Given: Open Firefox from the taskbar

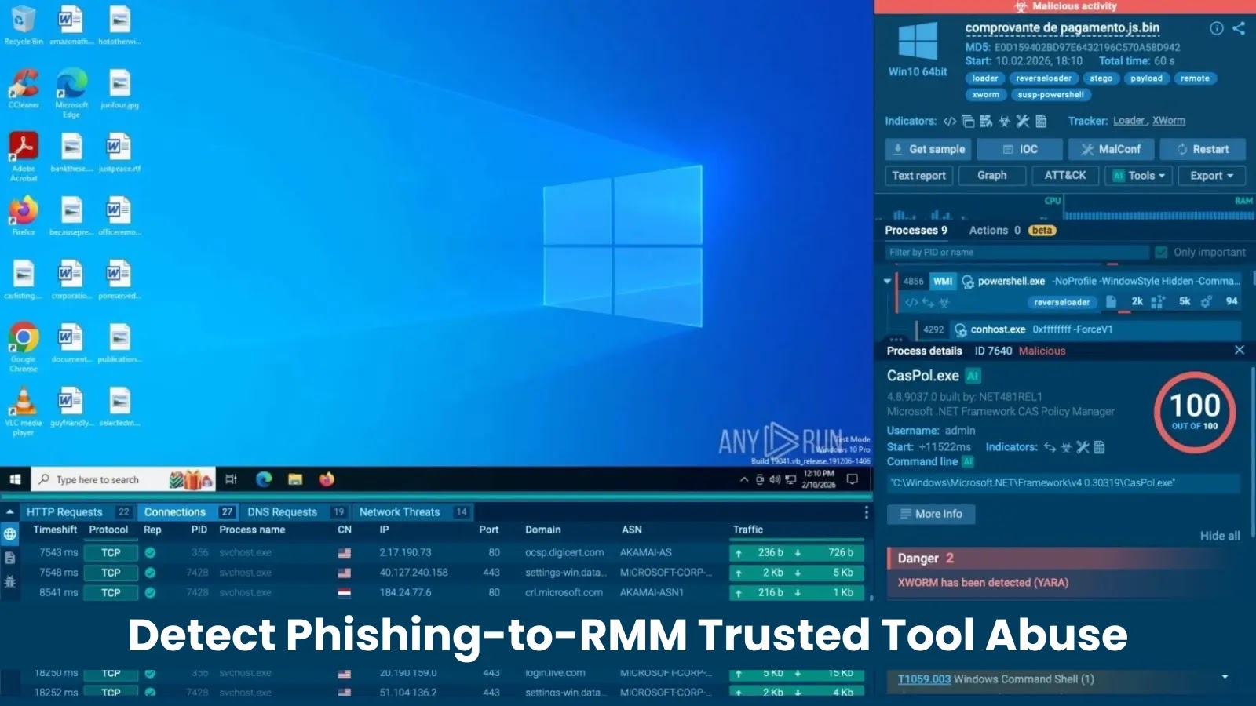Looking at the screenshot, I should (327, 479).
